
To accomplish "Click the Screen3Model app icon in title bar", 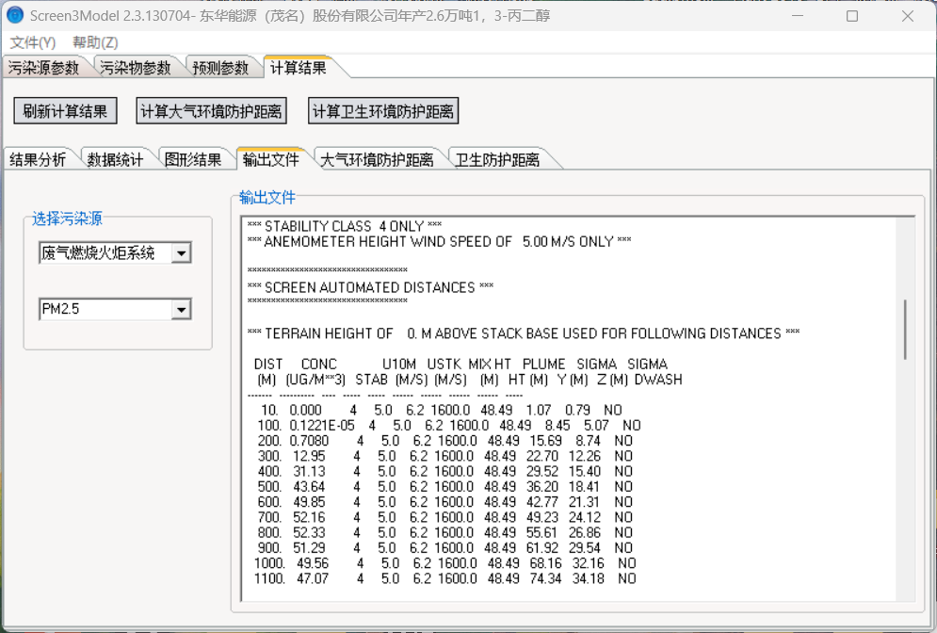I will click(x=15, y=15).
